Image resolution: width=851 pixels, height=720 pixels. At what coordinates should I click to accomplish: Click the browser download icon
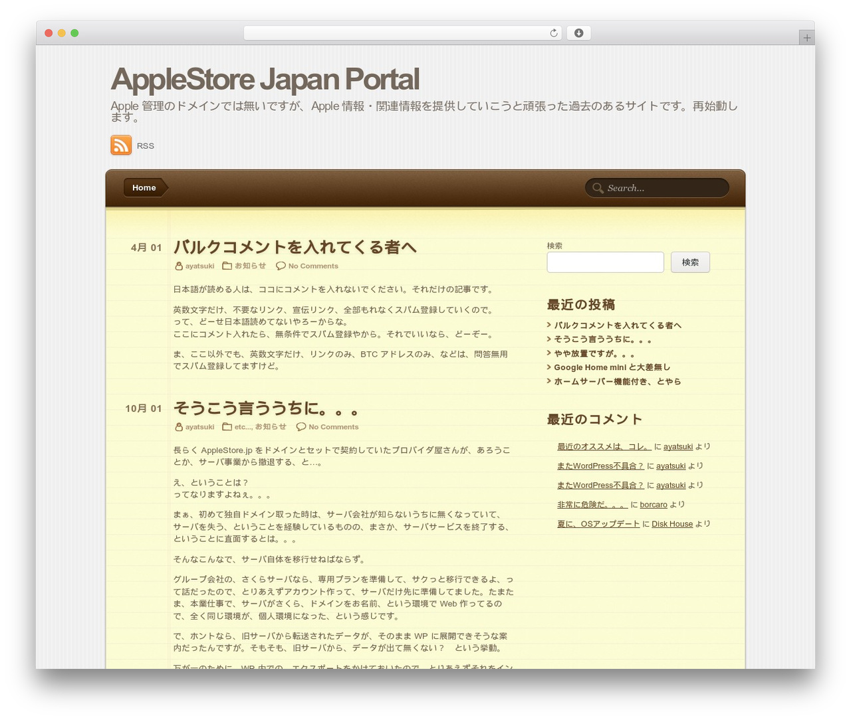[x=578, y=33]
